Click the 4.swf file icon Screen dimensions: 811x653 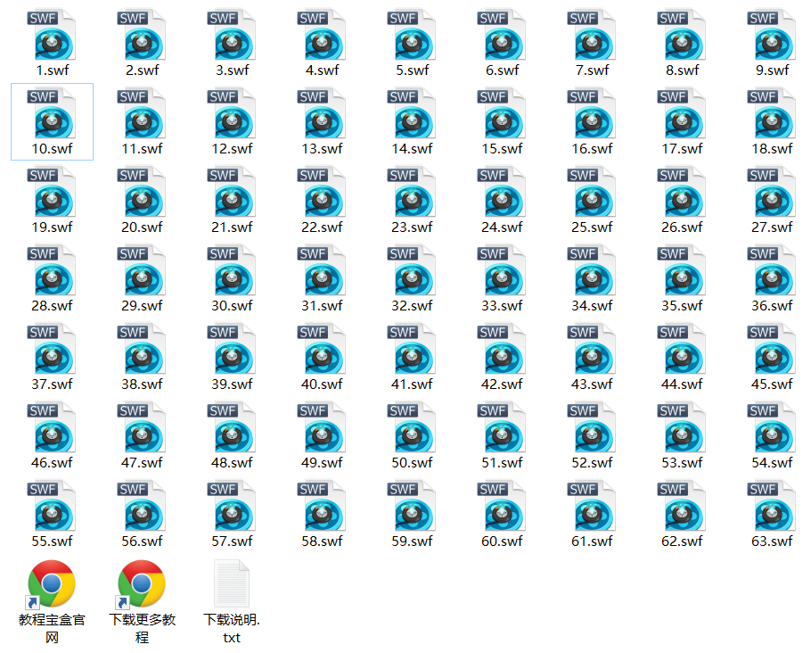(322, 34)
